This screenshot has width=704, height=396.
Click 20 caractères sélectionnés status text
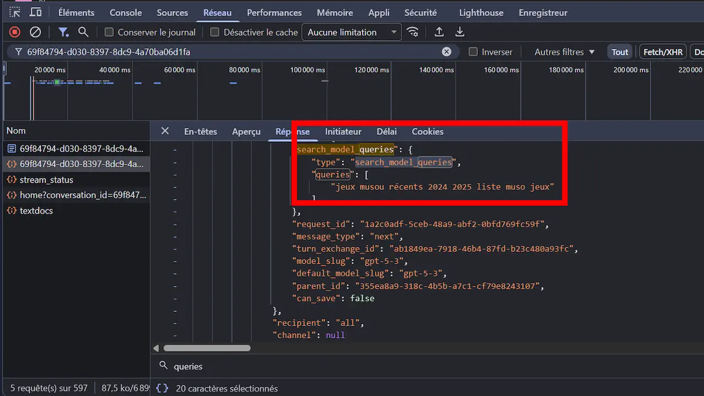pos(227,388)
